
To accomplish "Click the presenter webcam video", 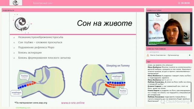I will [169, 29].
